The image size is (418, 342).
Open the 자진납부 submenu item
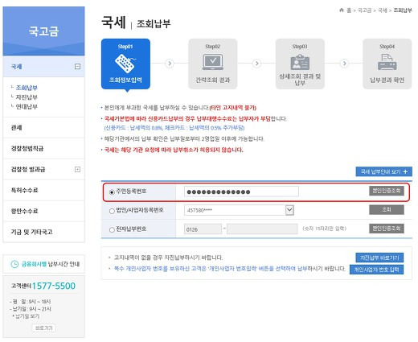(27, 97)
